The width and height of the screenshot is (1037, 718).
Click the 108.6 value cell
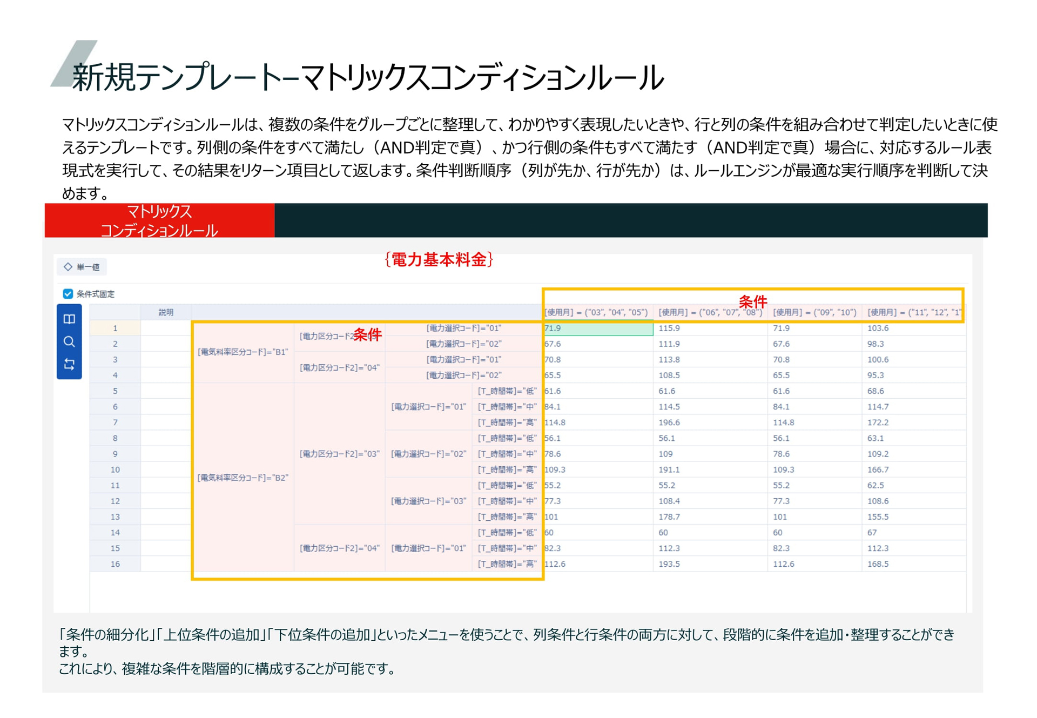[x=914, y=501]
